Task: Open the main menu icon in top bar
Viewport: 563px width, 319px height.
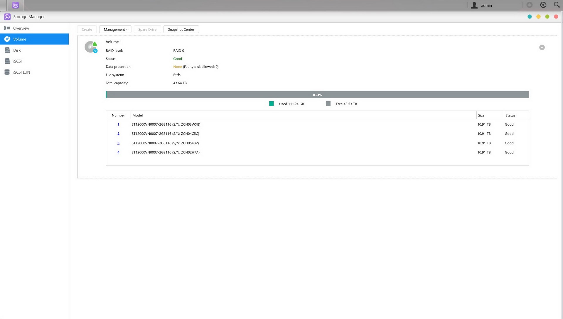Action: 16,5
